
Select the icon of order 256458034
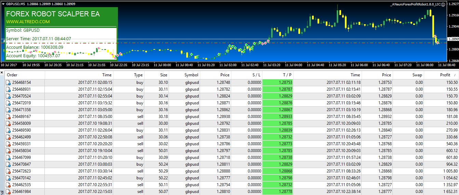[8, 151]
